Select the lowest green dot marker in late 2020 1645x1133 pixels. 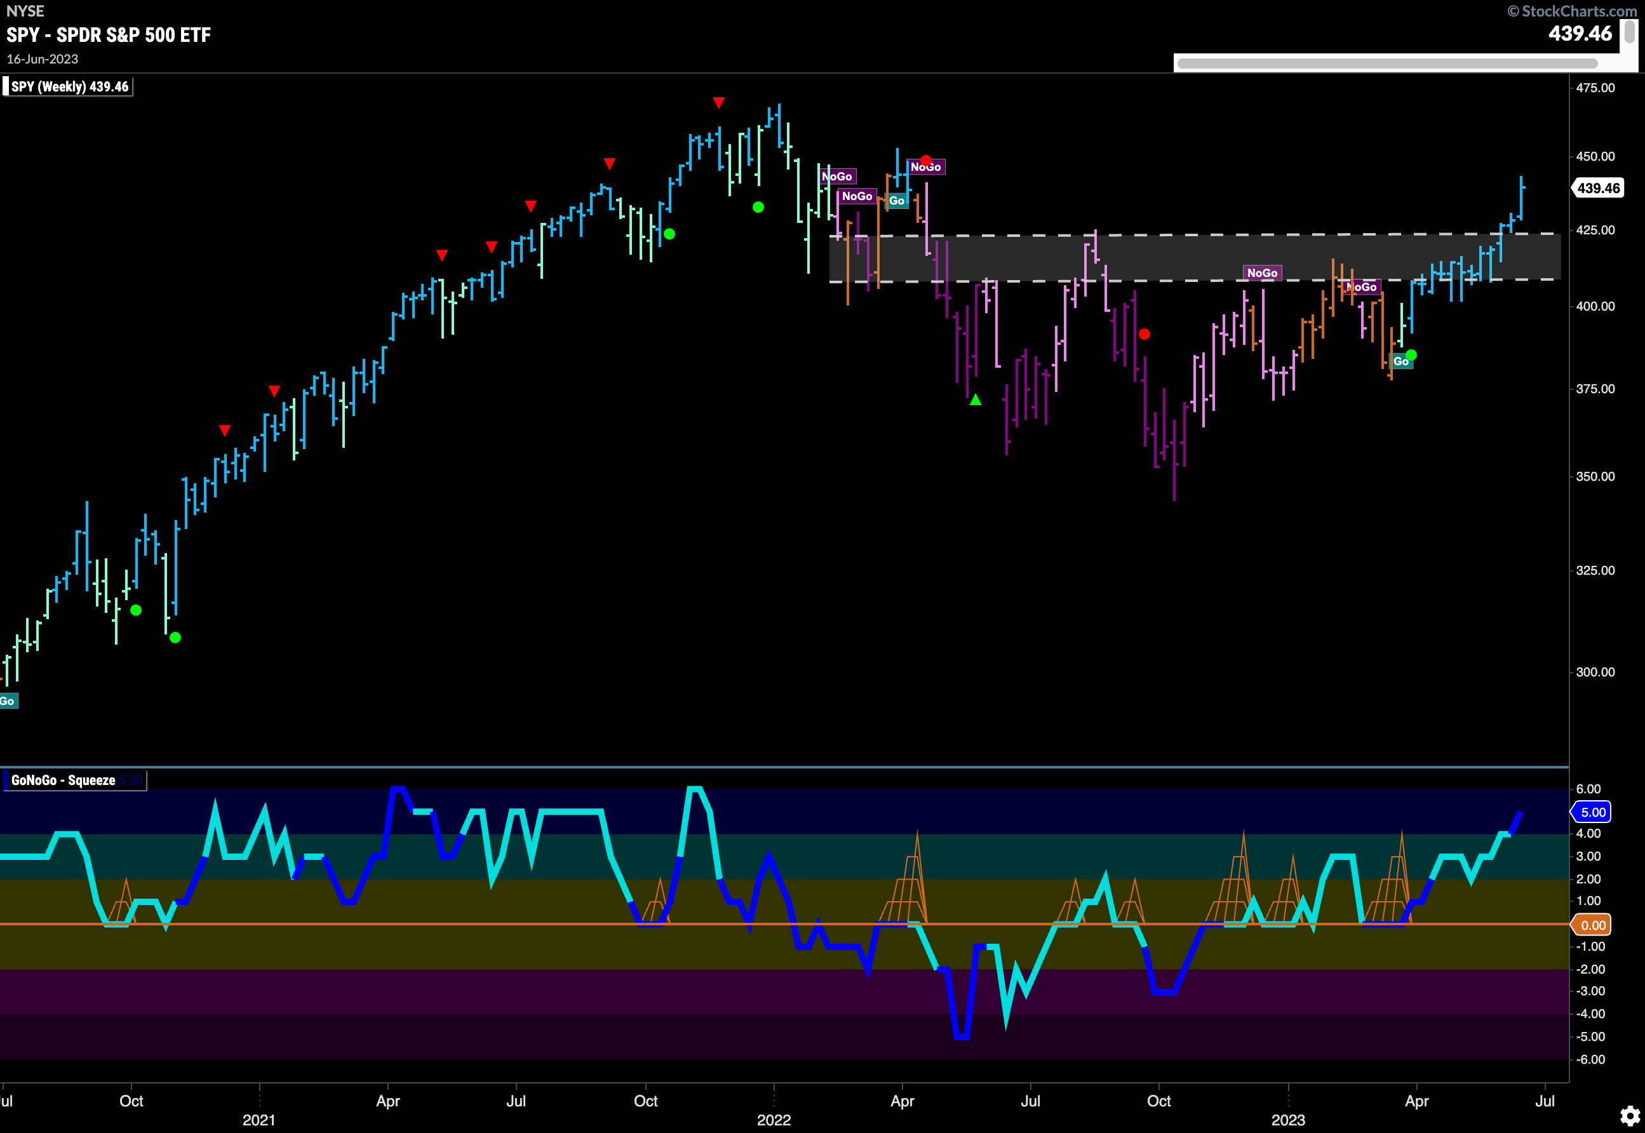click(175, 638)
